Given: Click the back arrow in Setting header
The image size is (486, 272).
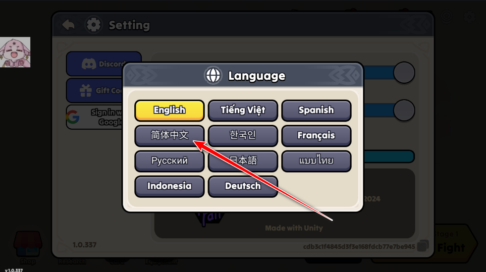Looking at the screenshot, I should point(68,25).
